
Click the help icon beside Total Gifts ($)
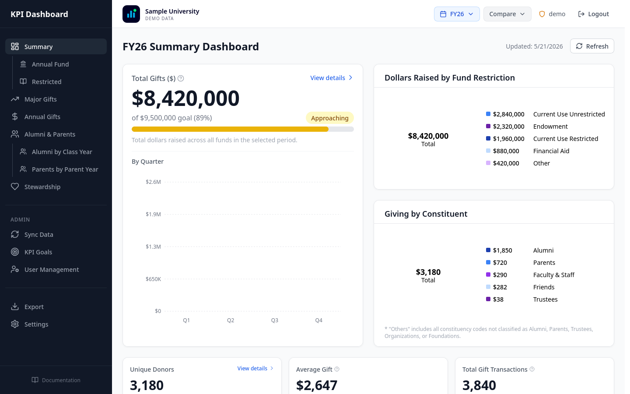click(181, 78)
